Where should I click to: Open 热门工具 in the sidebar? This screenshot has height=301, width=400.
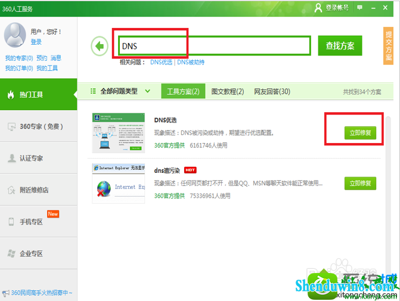39,94
